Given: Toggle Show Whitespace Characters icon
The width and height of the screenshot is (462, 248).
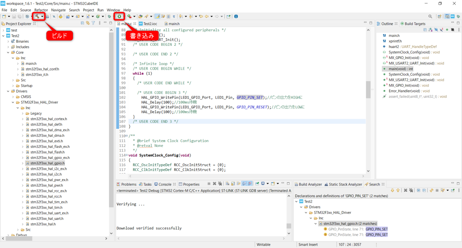Looking at the screenshot, I should click(174, 16).
